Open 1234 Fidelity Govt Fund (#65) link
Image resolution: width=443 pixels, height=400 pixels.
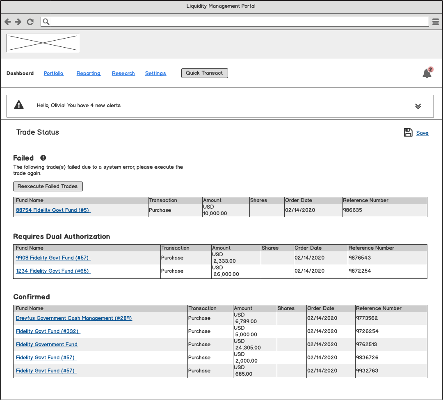pos(53,271)
